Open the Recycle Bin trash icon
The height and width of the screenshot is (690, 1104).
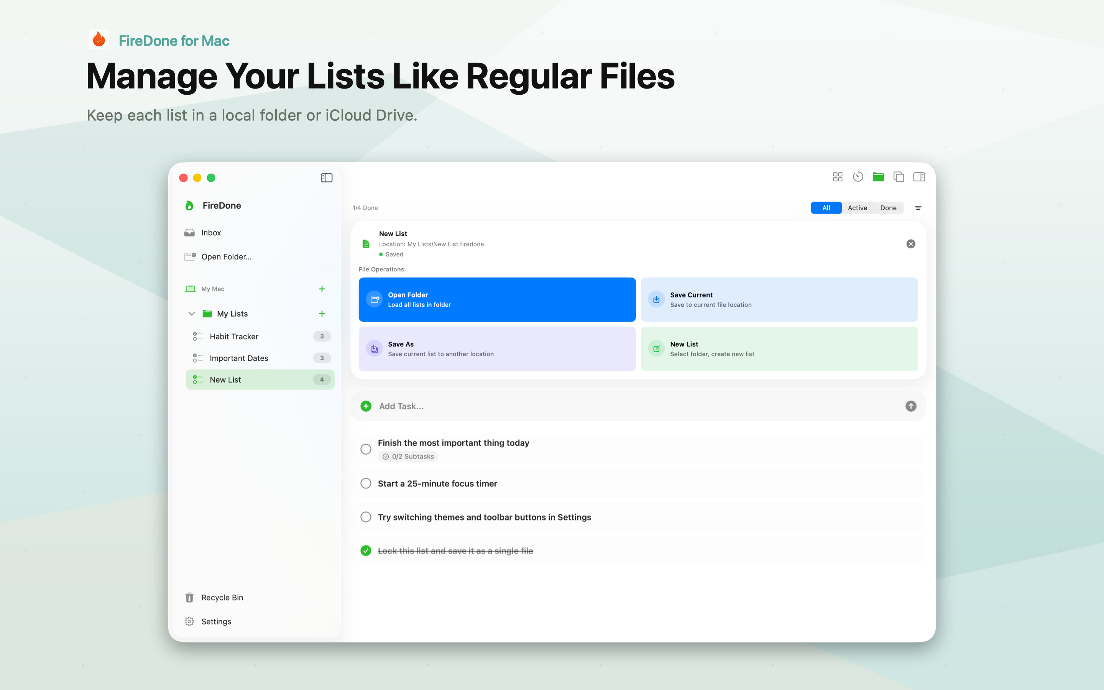point(189,597)
